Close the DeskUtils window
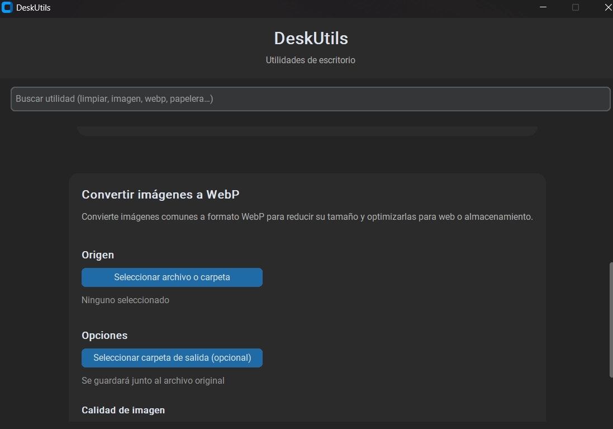The height and width of the screenshot is (429, 613). tap(608, 7)
